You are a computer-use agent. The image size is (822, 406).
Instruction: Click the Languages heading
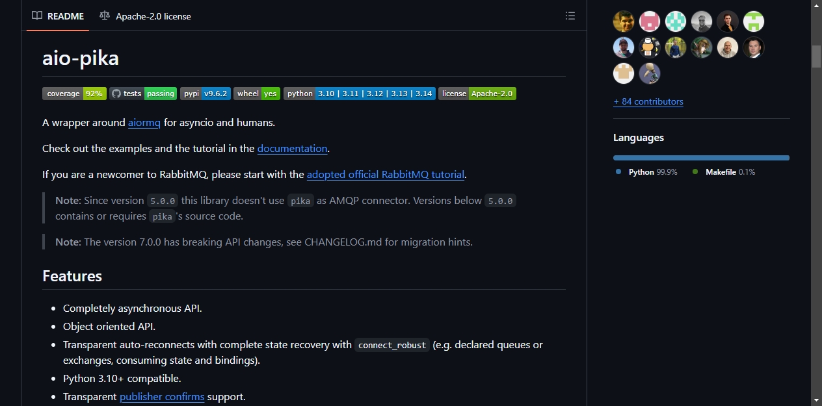pyautogui.click(x=639, y=138)
